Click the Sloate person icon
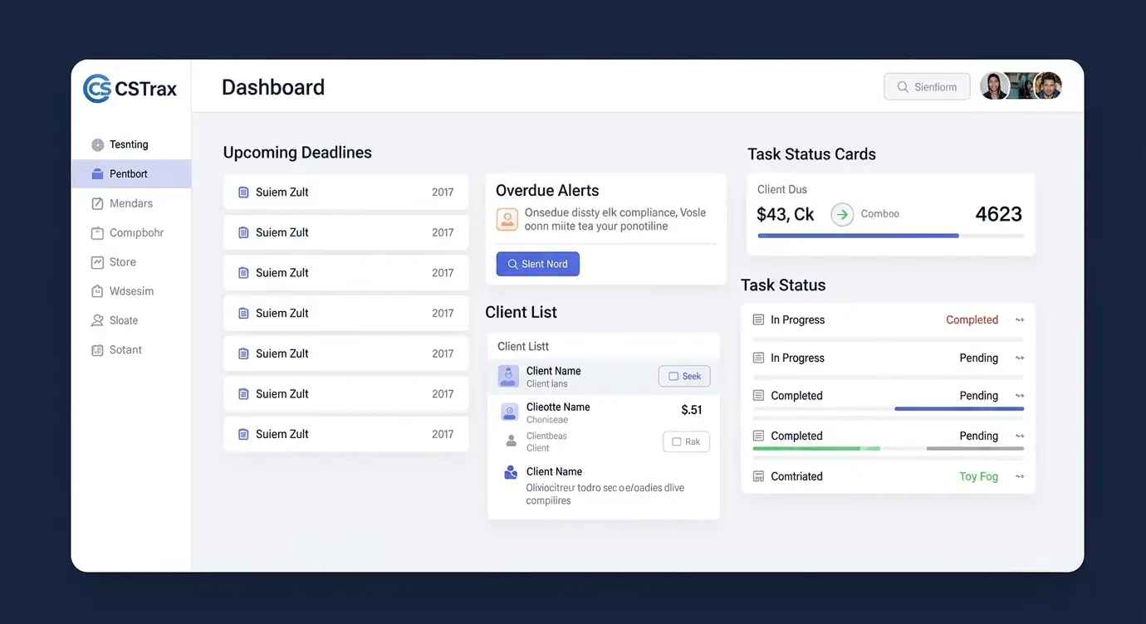 tap(98, 321)
